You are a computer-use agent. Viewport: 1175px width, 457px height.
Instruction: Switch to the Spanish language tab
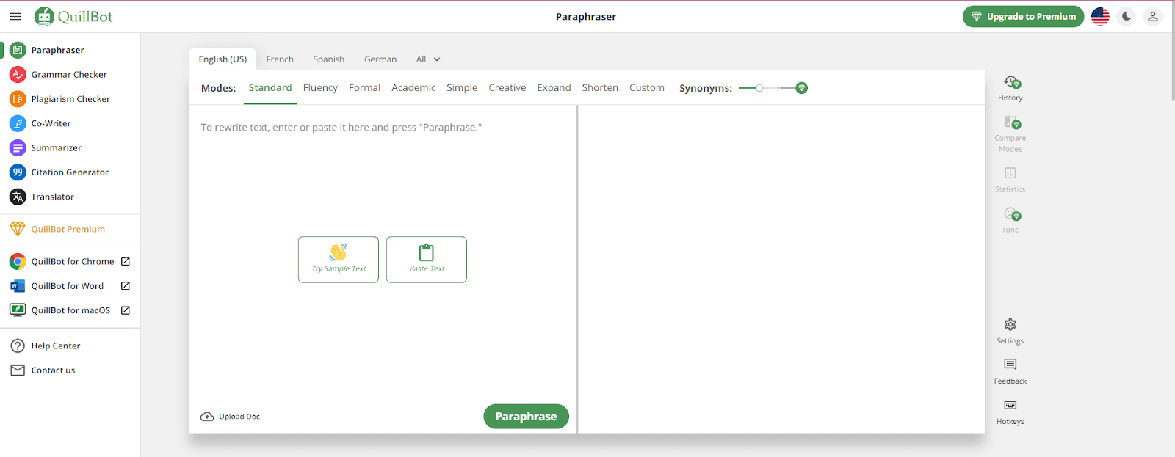click(328, 59)
